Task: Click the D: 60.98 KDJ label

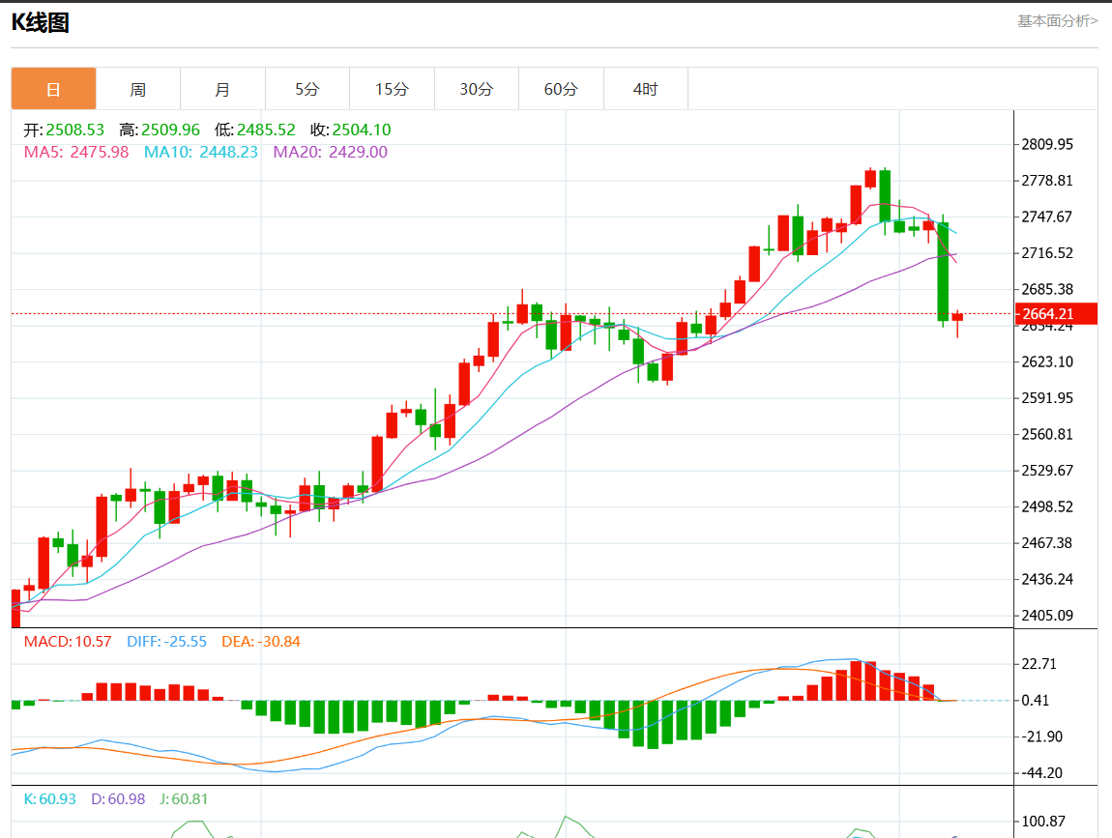Action: [118, 799]
